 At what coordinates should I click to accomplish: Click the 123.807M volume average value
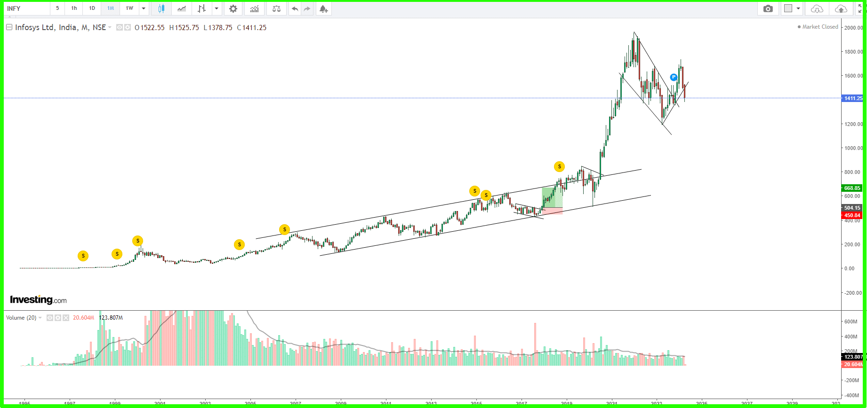click(x=111, y=318)
